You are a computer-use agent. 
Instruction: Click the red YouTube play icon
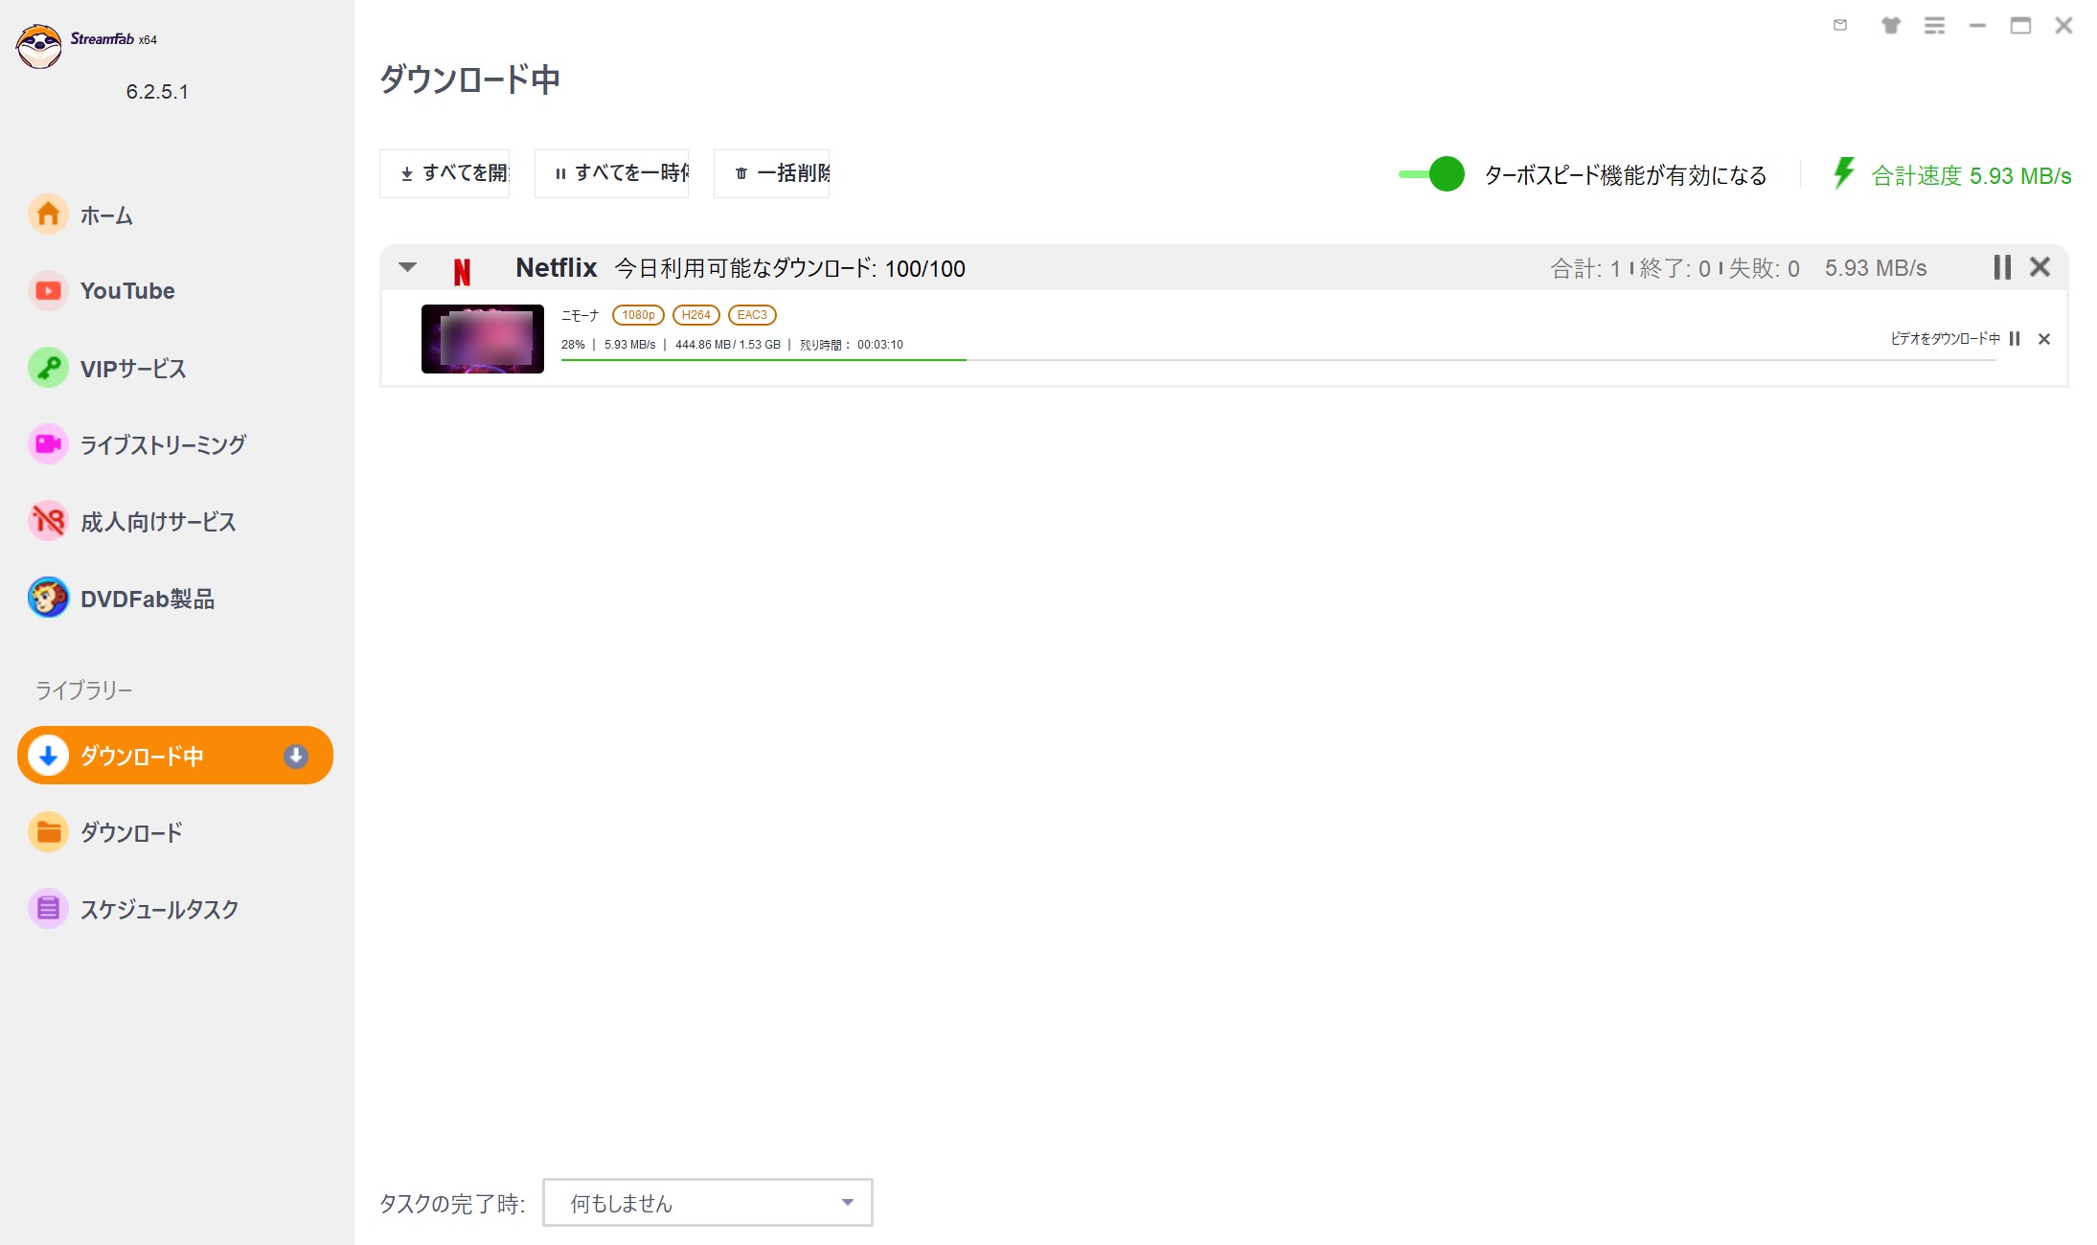pos(48,290)
